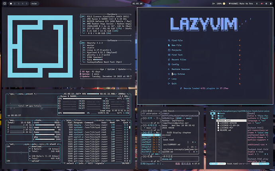Open the Omarchy launcher icon in top bar
This screenshot has height=171, width=275.
[4, 4]
